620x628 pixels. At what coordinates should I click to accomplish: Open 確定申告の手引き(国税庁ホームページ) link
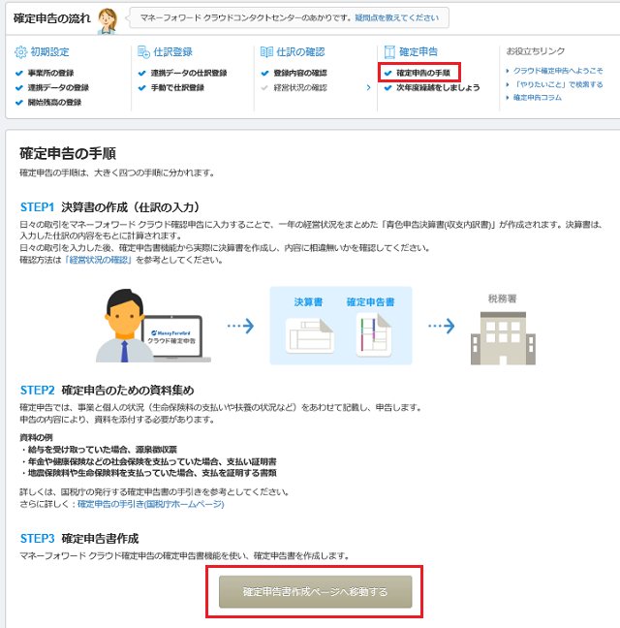(151, 504)
